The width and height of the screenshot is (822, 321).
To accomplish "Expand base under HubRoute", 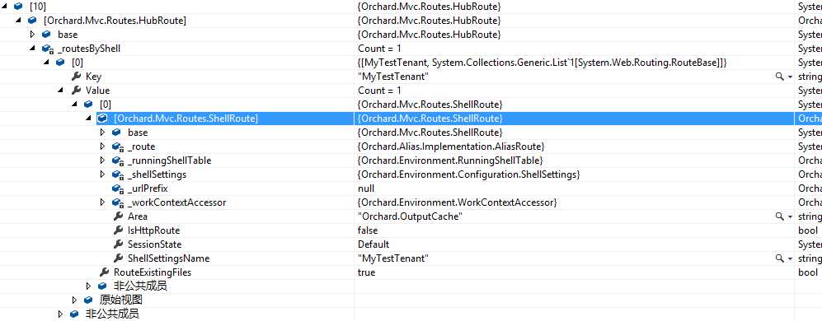I will (x=32, y=35).
